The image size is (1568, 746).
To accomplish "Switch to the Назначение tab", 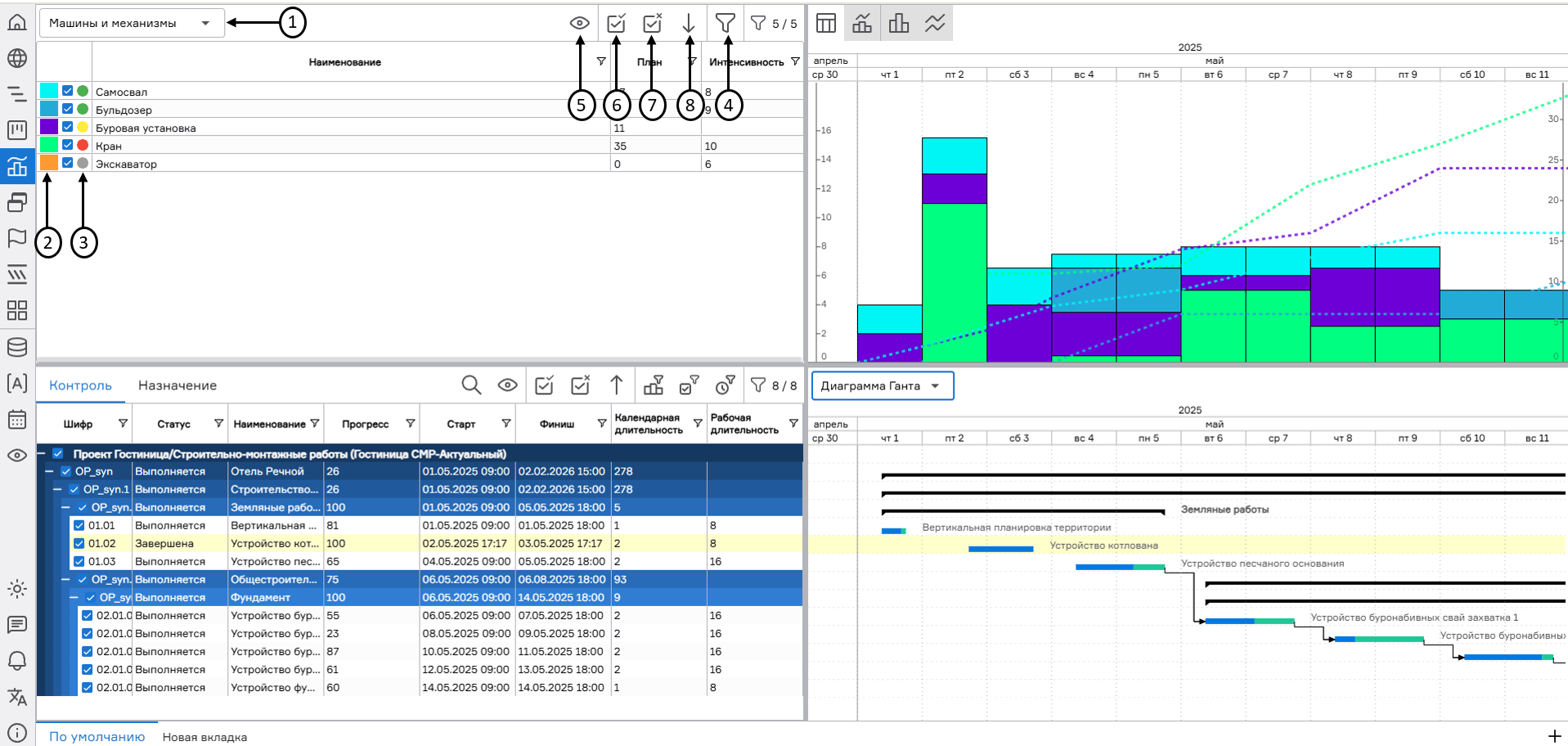I will point(177,385).
